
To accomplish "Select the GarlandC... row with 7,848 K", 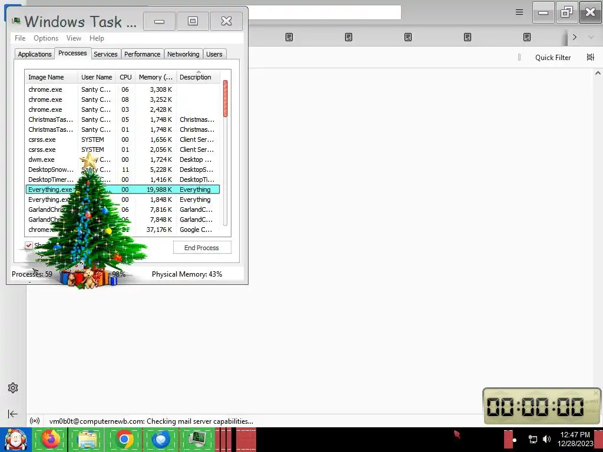I will 122,219.
